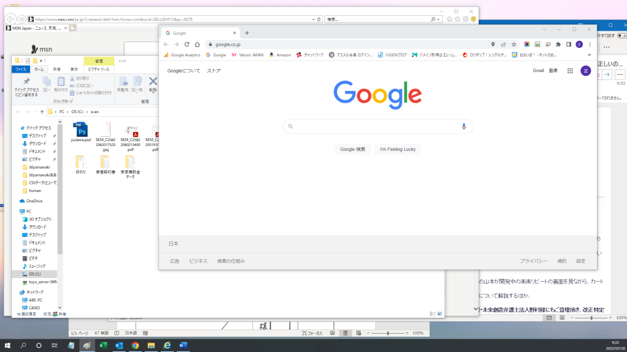Open Explorer ファイル tab

click(x=21, y=69)
